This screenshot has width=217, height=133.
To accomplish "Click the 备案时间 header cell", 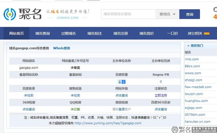I will coord(75,75).
